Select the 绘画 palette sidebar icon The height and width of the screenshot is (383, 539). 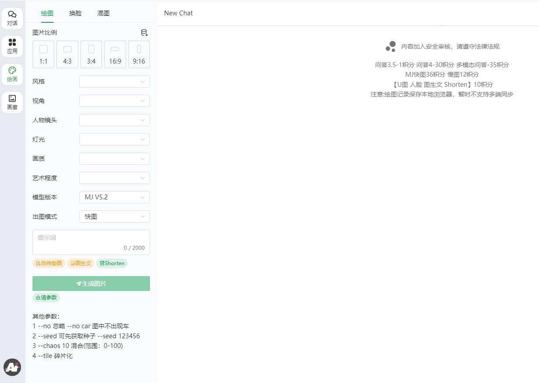[12, 74]
